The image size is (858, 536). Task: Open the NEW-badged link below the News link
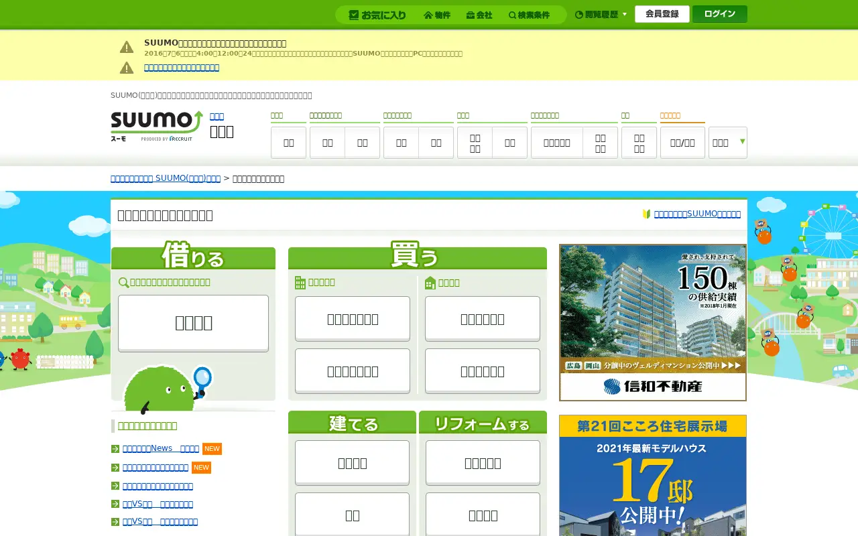click(156, 468)
